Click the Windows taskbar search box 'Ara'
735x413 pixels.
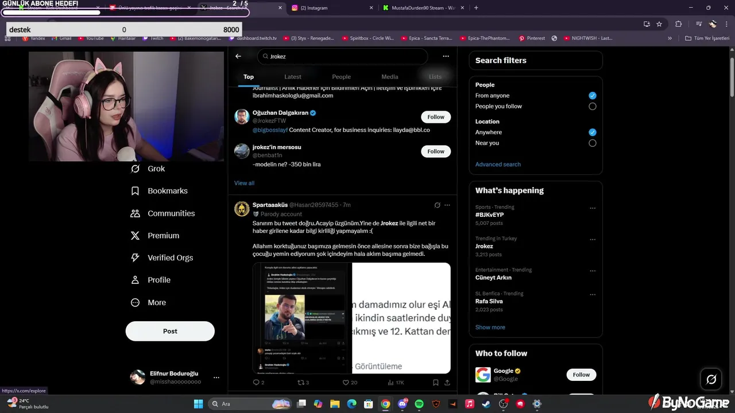(250, 404)
